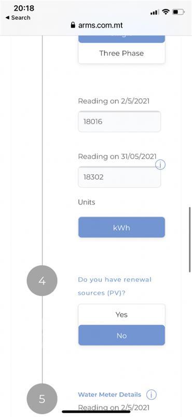Click the page scrollbar on right edge

coord(189,239)
